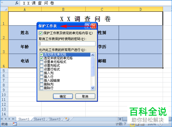Click the 年龄 cell
172x127 pixels.
tap(25, 47)
